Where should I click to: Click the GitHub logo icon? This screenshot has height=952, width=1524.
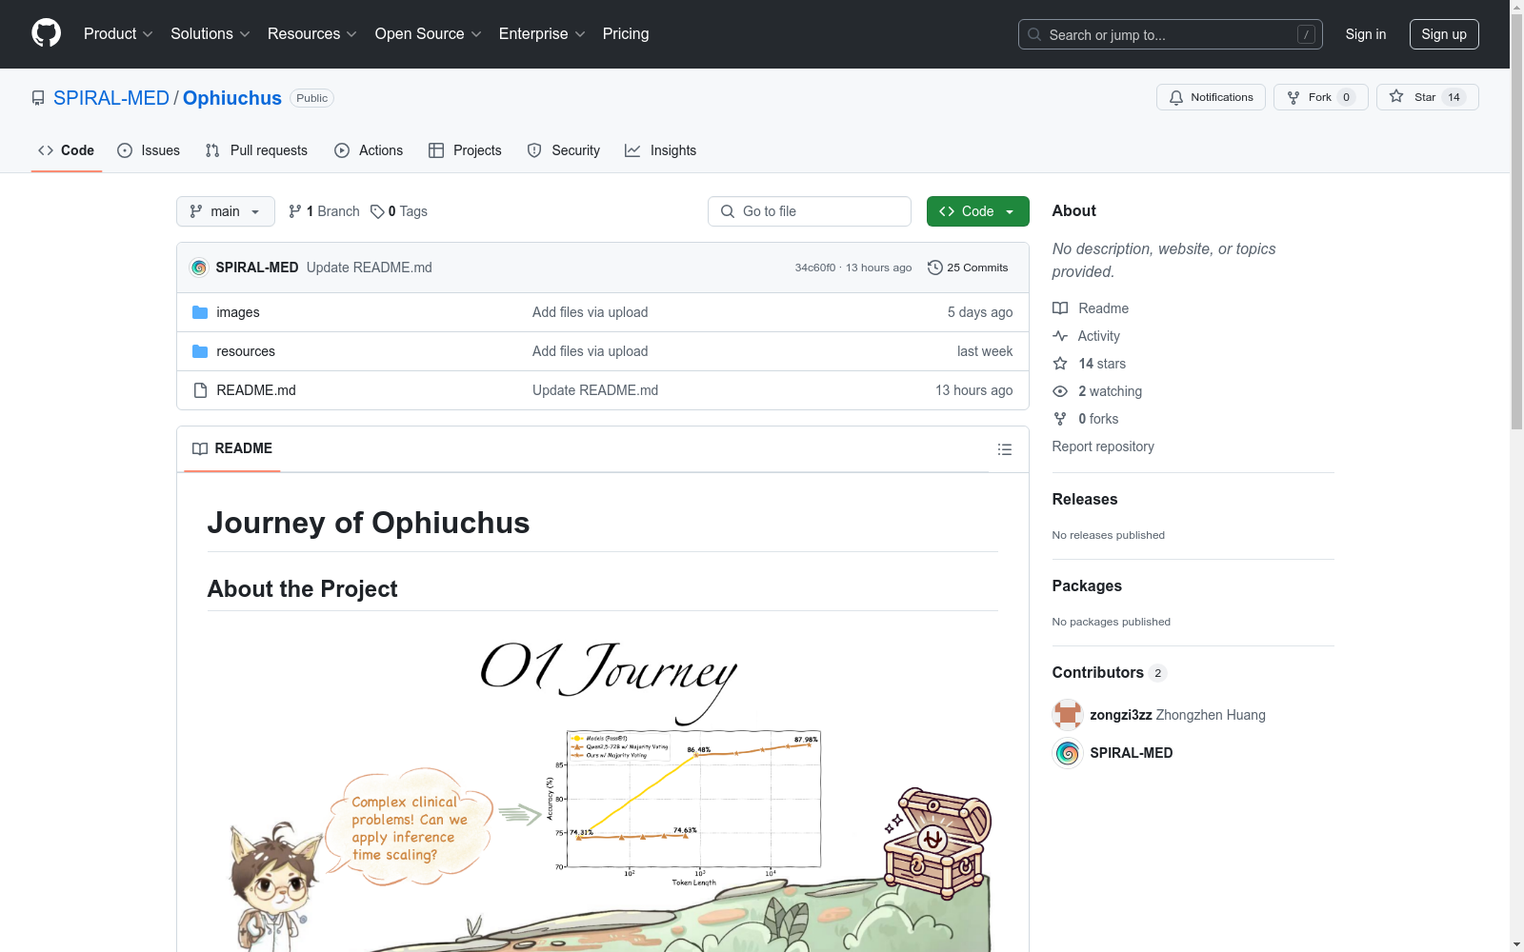(46, 33)
